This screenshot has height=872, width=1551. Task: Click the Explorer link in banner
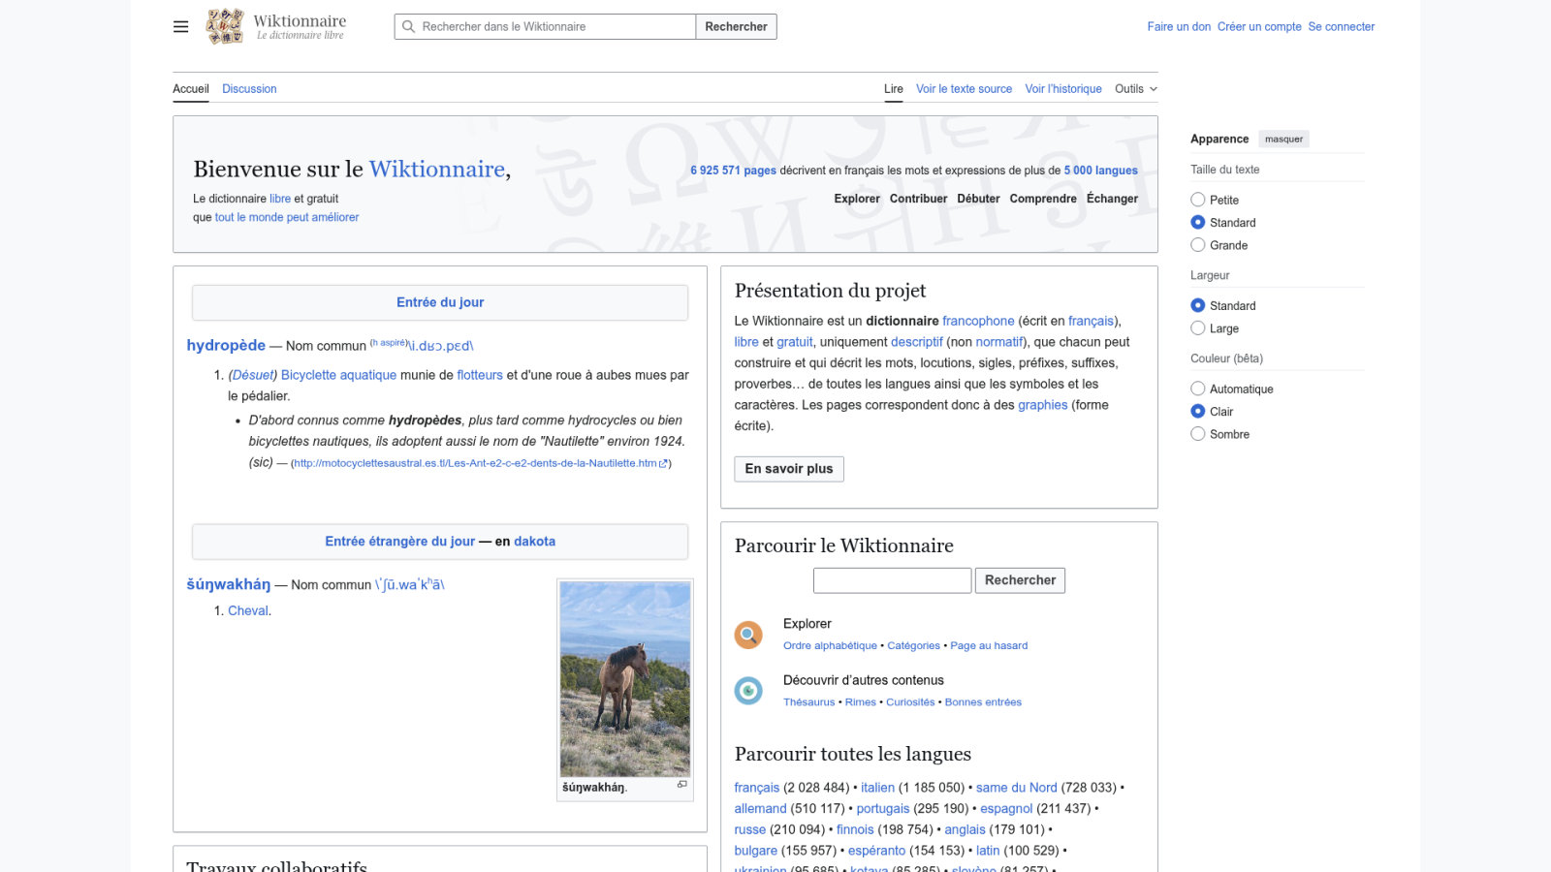click(x=857, y=199)
